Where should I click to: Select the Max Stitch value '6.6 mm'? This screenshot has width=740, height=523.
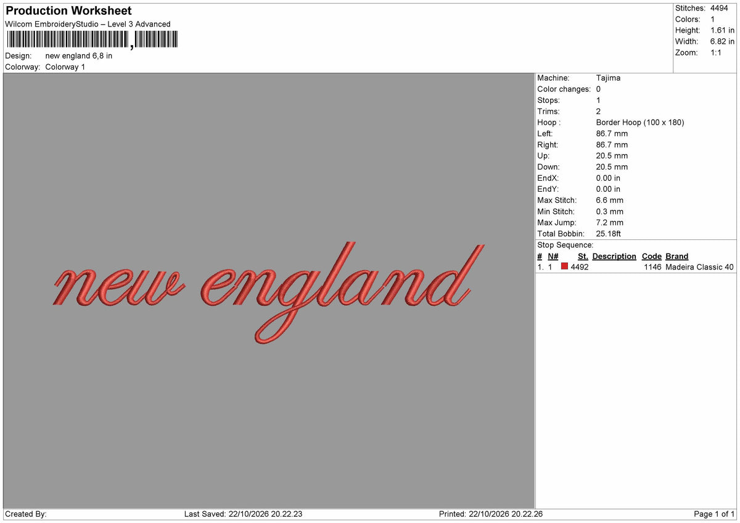click(610, 200)
